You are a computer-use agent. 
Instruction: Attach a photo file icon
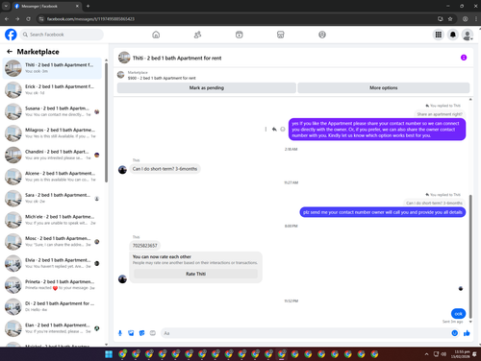click(131, 333)
